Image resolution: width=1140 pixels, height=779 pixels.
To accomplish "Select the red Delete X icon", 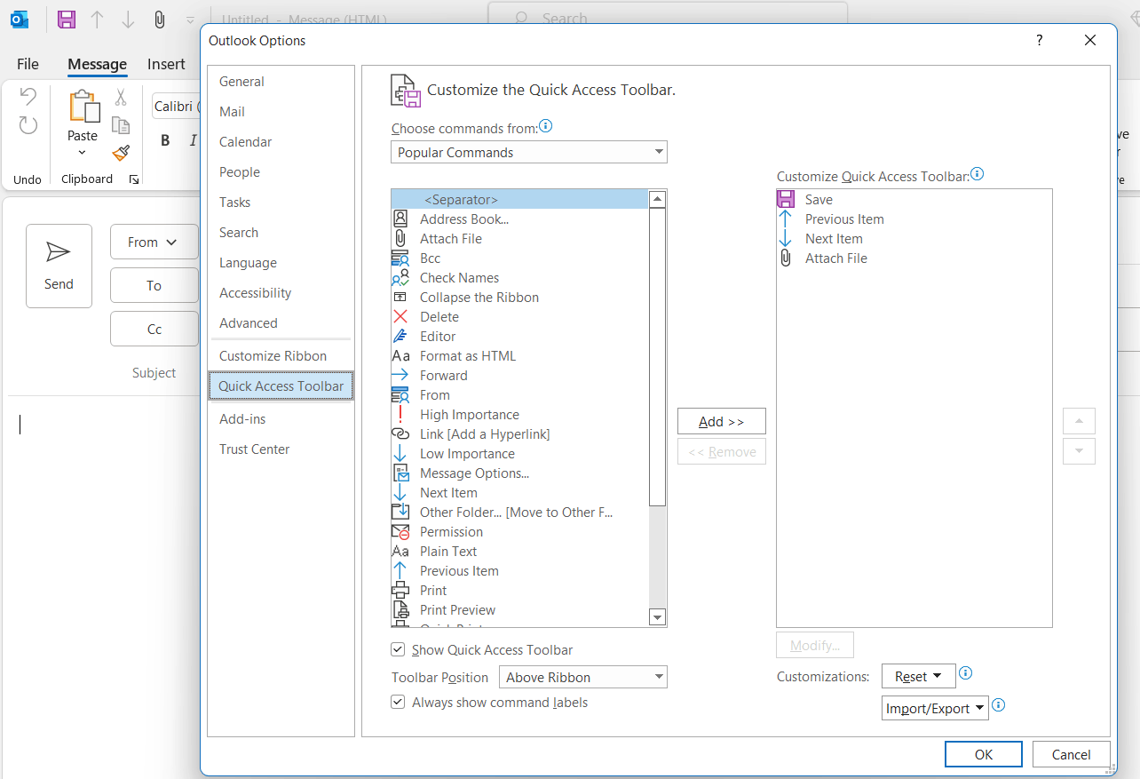I will tap(400, 316).
